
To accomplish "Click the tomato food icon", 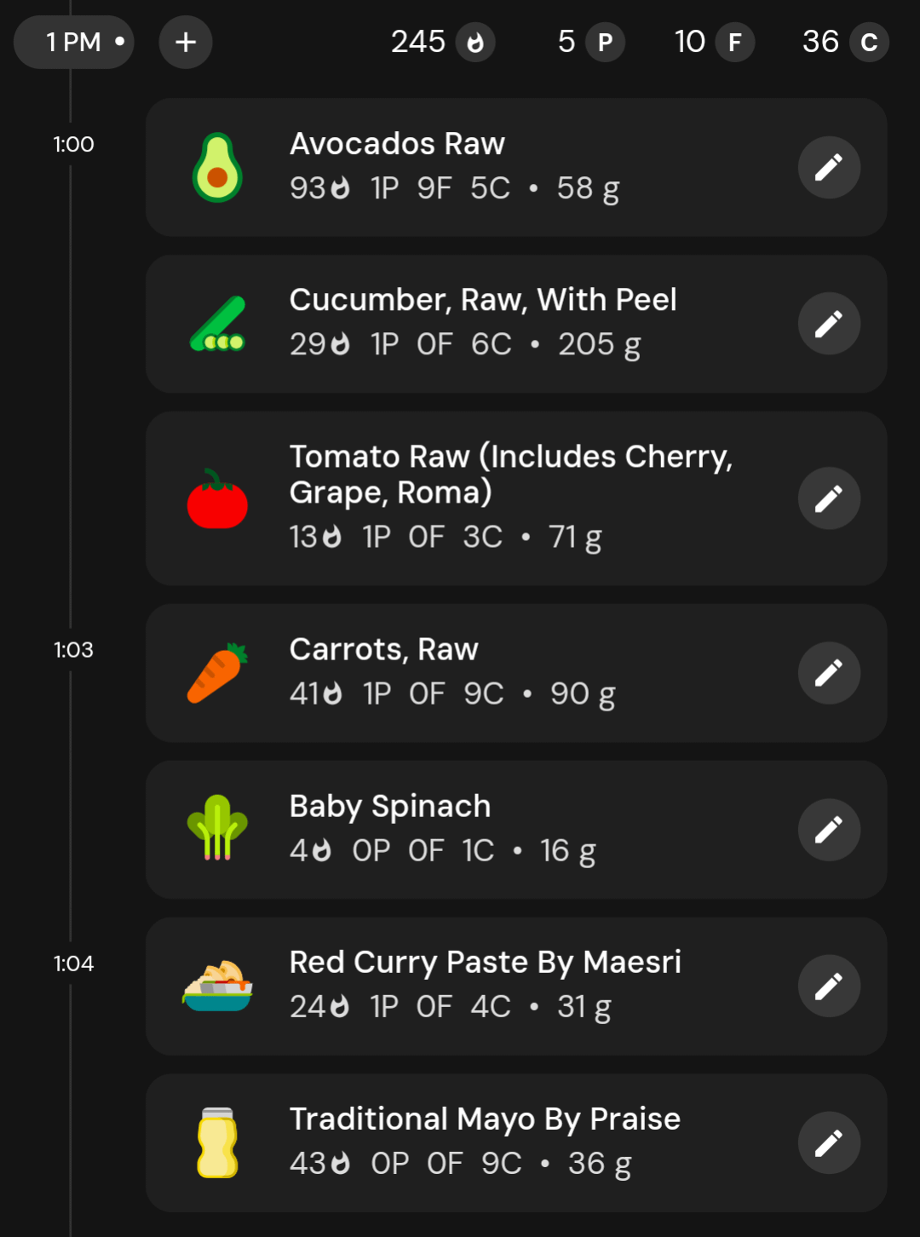I will (x=217, y=499).
